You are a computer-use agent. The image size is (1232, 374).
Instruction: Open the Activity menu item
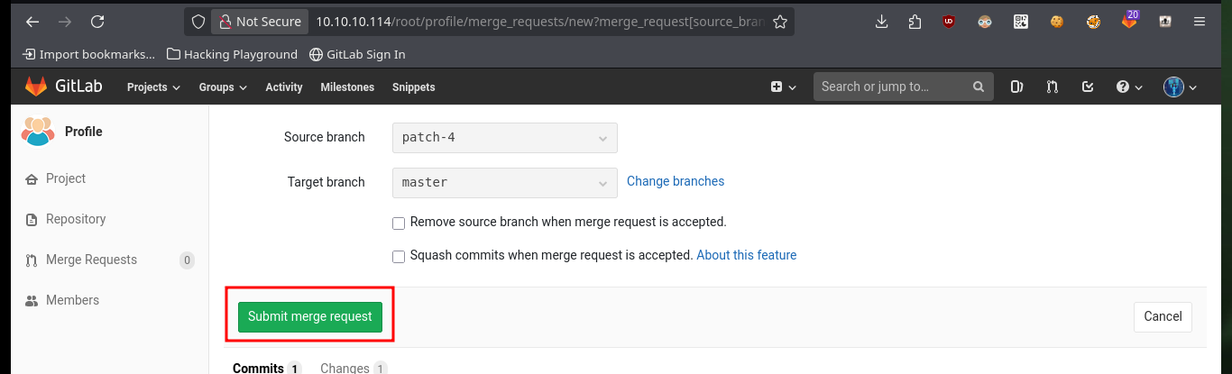283,87
